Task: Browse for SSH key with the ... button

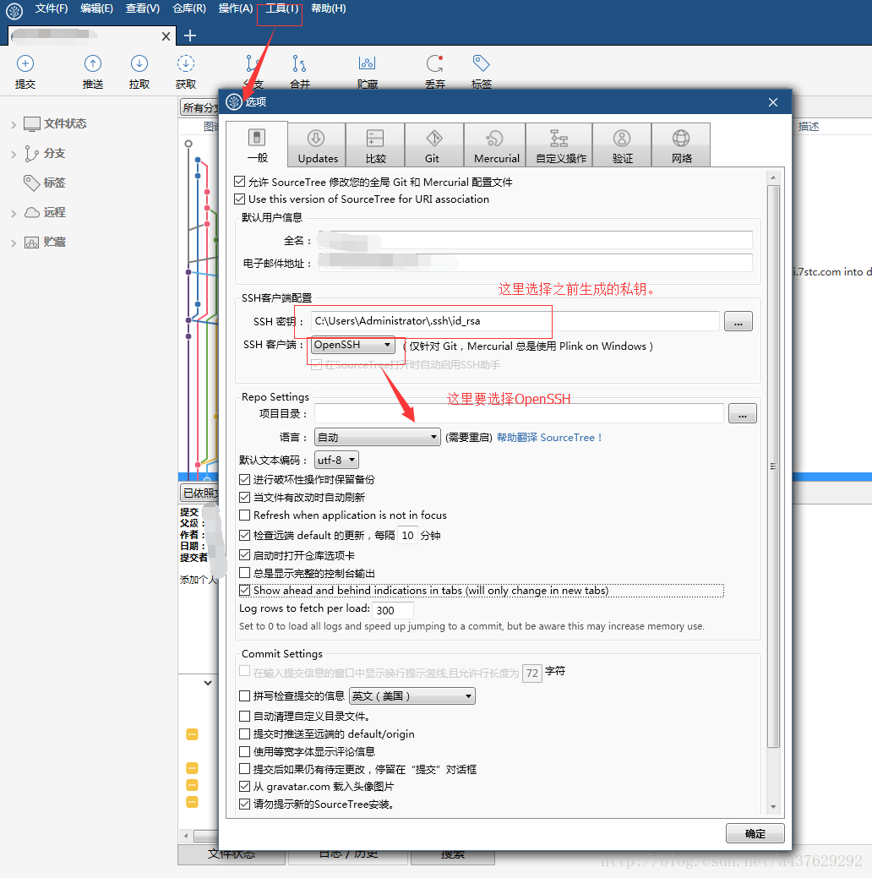Action: [738, 321]
